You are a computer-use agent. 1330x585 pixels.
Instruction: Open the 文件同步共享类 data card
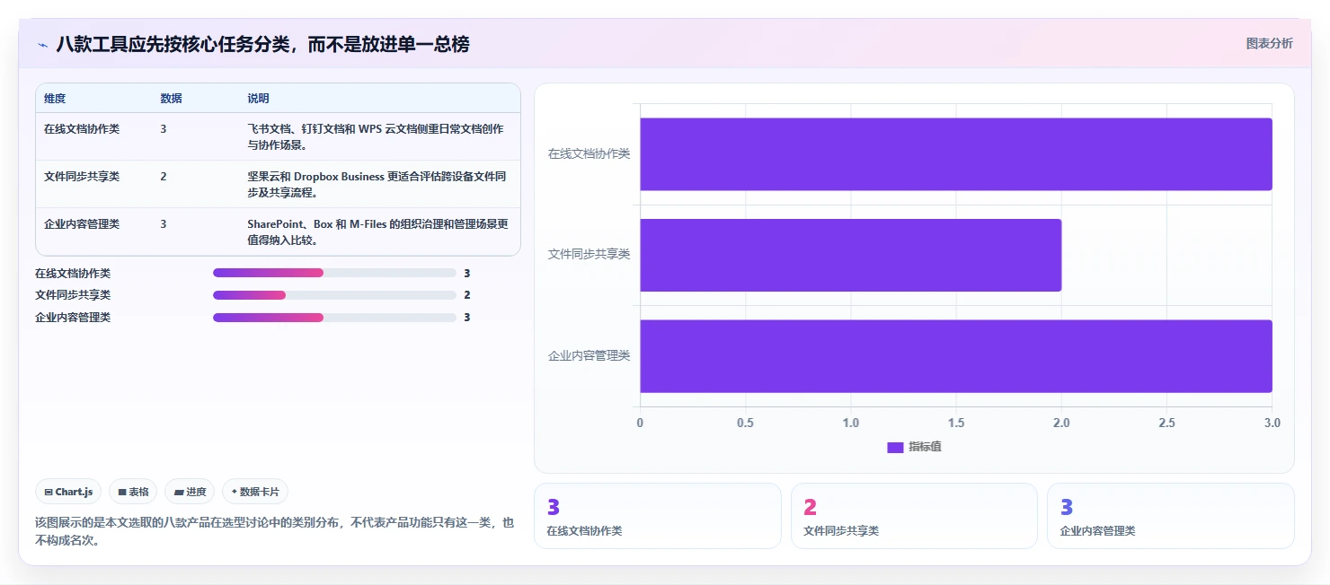click(x=914, y=516)
